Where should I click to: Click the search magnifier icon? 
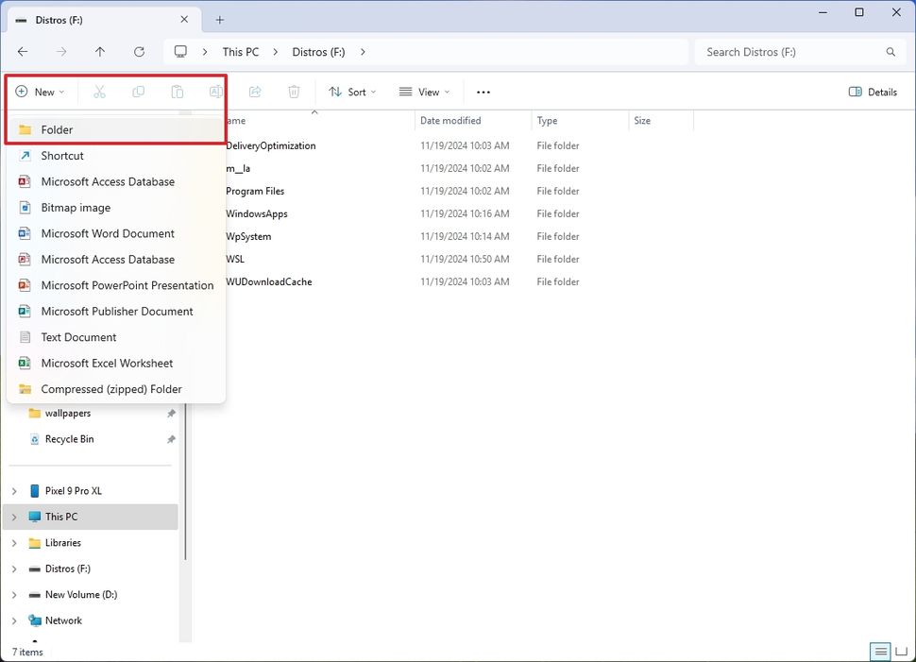click(889, 52)
